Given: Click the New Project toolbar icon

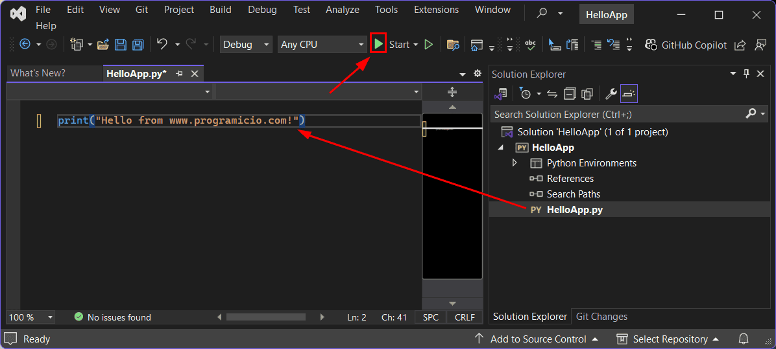Looking at the screenshot, I should click(x=77, y=45).
